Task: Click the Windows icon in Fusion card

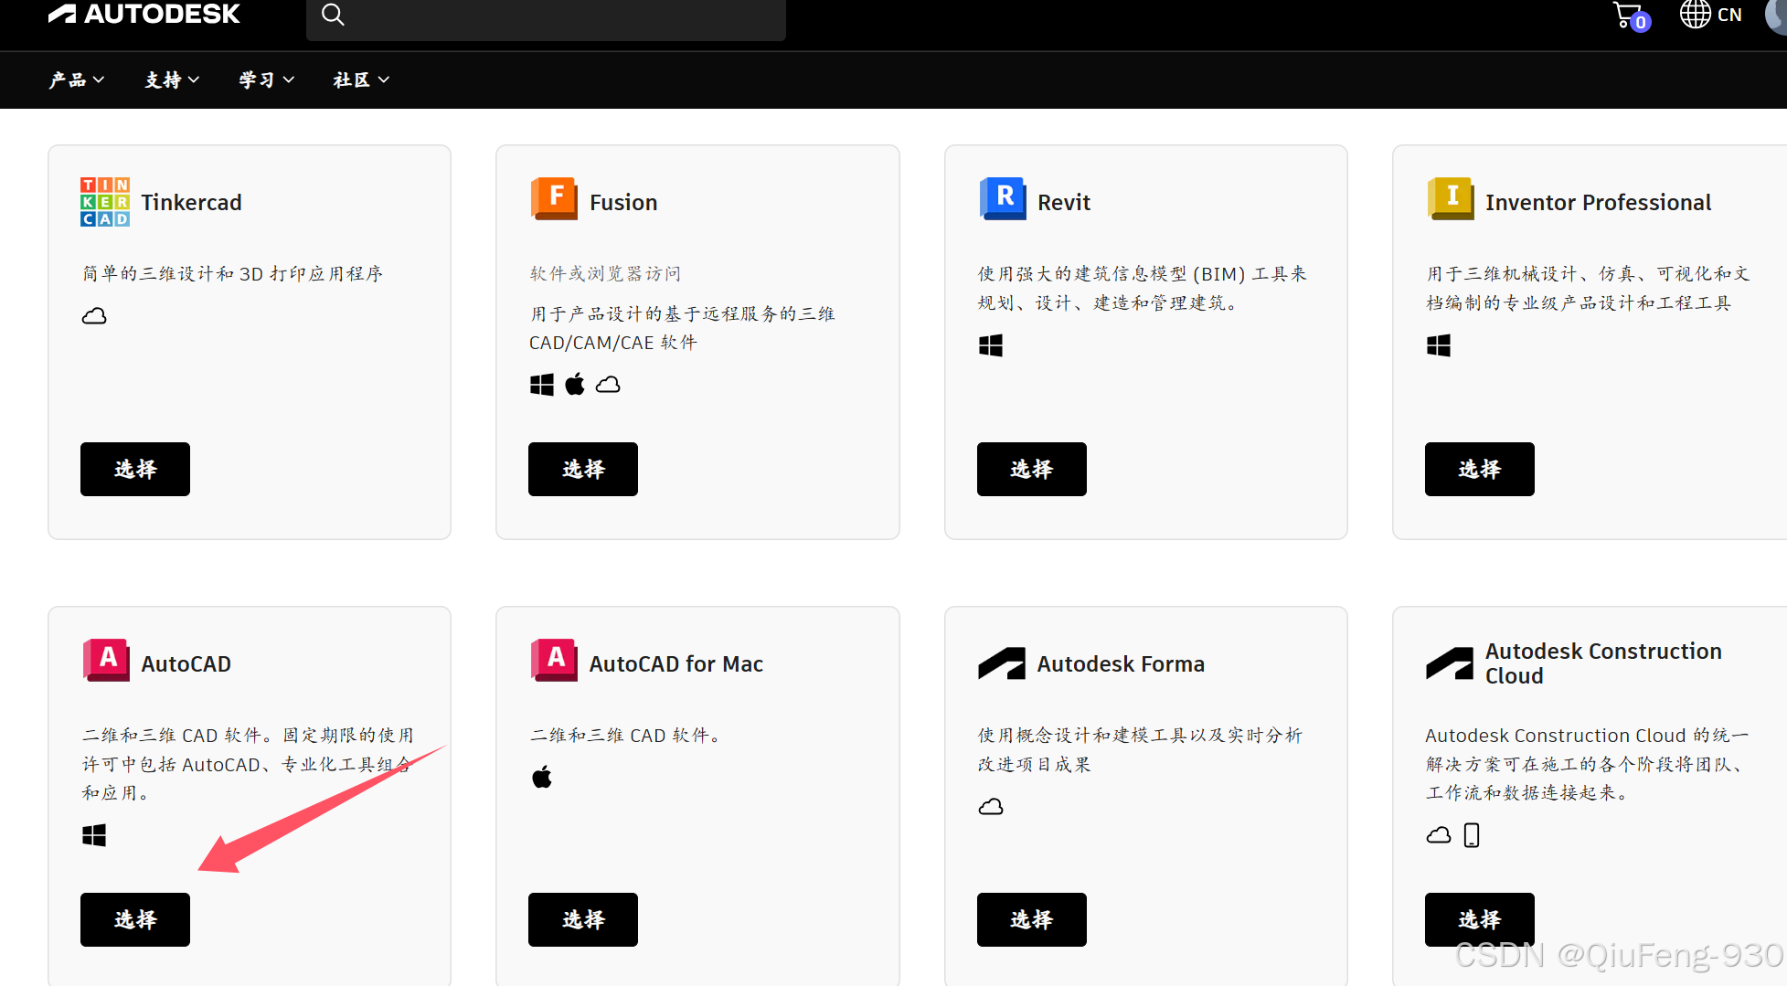Action: pyautogui.click(x=542, y=385)
